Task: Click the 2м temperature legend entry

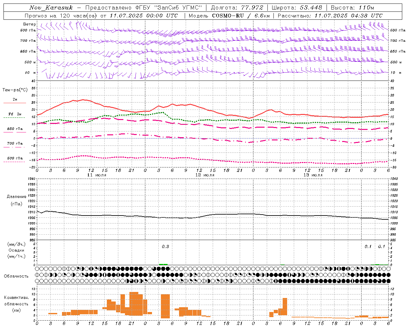Action: [15, 100]
